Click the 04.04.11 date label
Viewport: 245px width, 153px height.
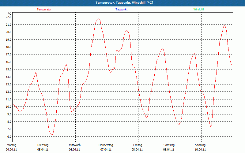pyautogui.click(x=11, y=150)
